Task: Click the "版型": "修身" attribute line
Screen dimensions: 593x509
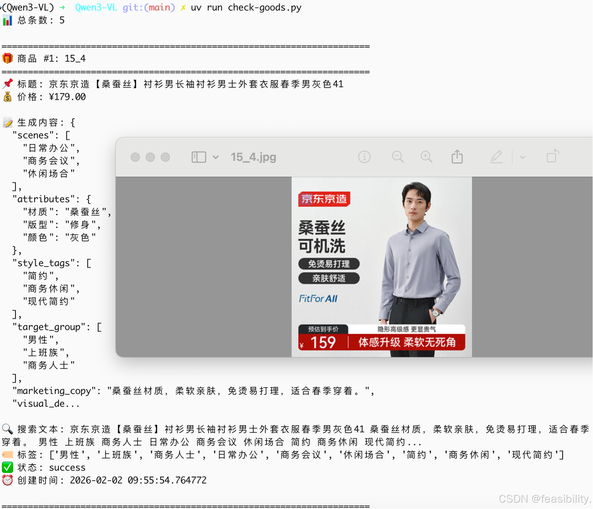Action: point(62,225)
